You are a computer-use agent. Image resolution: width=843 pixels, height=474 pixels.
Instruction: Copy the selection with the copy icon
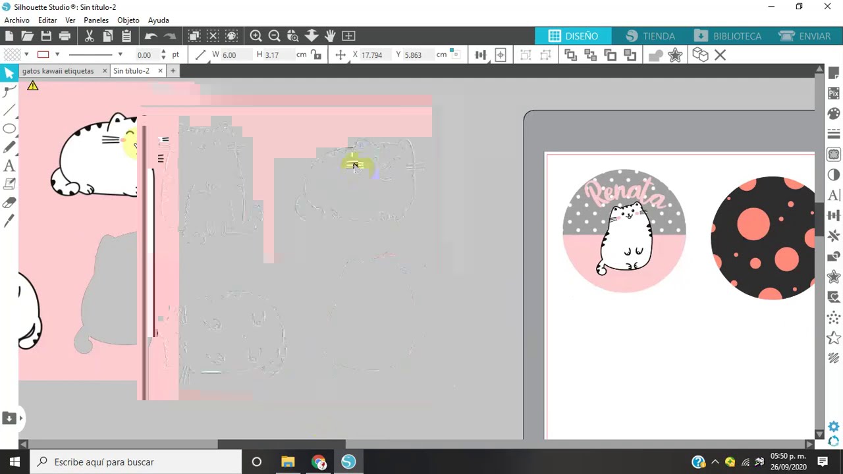[x=108, y=36]
